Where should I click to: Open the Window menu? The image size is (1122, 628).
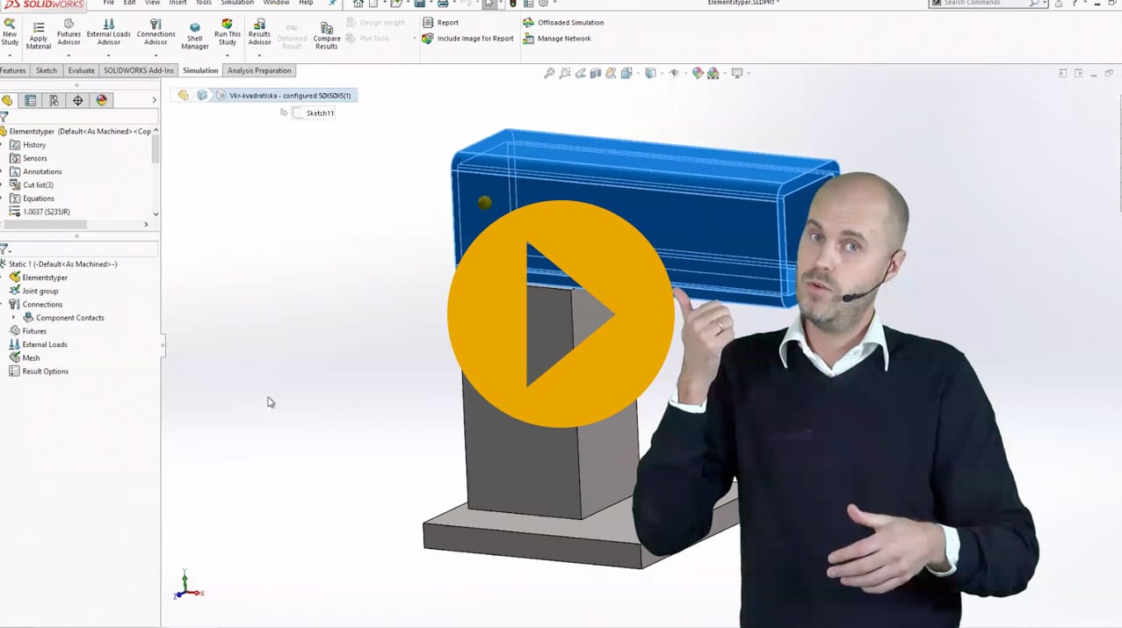pyautogui.click(x=276, y=4)
